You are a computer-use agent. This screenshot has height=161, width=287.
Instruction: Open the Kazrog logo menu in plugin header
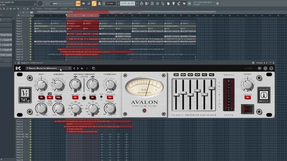[18, 68]
